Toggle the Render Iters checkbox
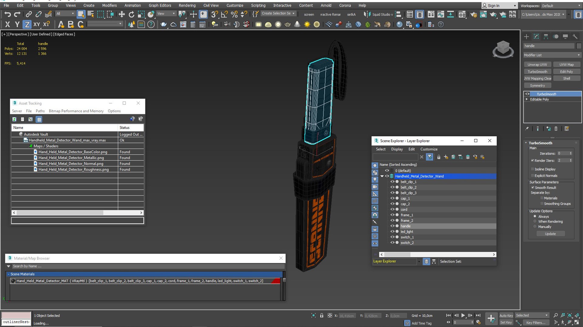Image resolution: width=583 pixels, height=327 pixels. (x=533, y=160)
